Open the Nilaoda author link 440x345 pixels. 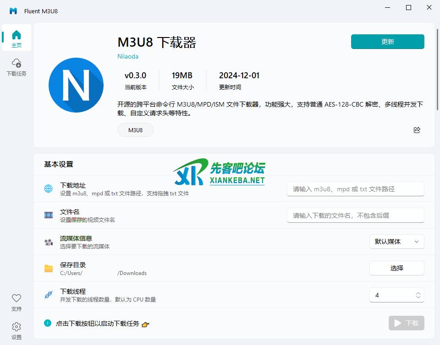click(x=128, y=56)
